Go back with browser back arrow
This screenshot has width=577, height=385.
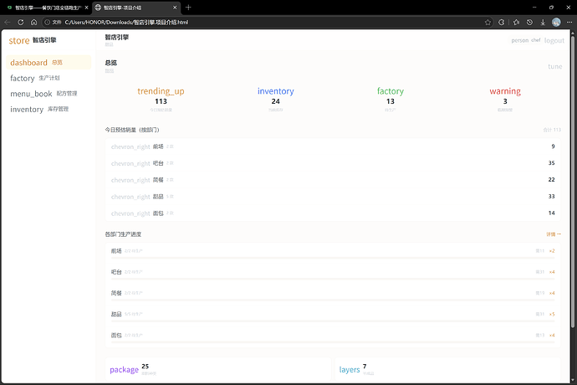coord(8,22)
